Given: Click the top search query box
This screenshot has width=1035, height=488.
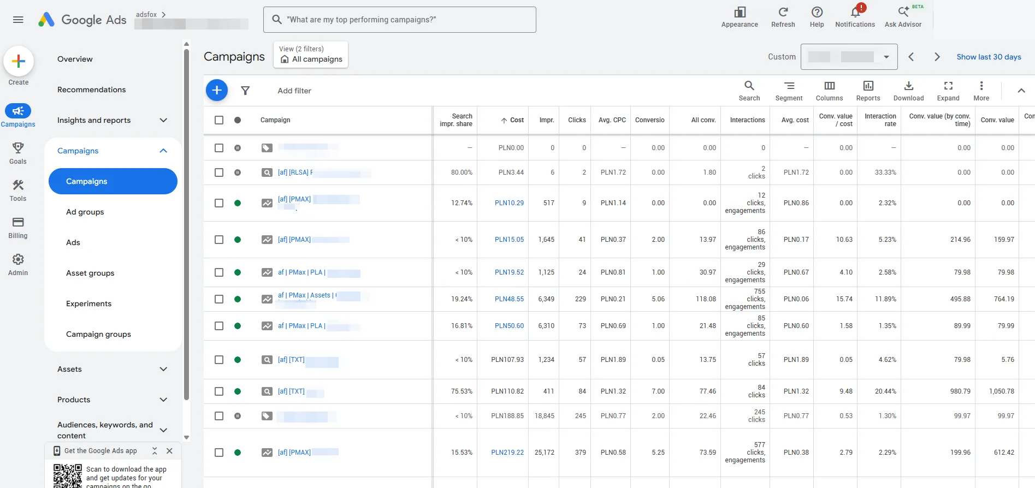Looking at the screenshot, I should point(400,20).
